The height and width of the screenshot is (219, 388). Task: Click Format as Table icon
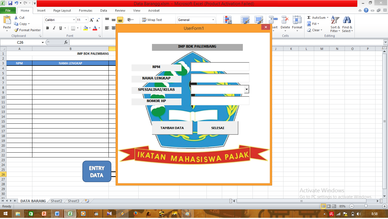(x=245, y=20)
